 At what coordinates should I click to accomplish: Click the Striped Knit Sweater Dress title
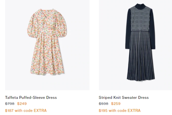pyautogui.click(x=124, y=98)
